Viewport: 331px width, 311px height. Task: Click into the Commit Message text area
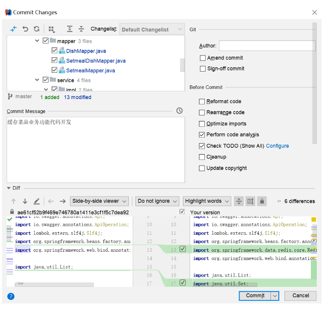(96, 150)
